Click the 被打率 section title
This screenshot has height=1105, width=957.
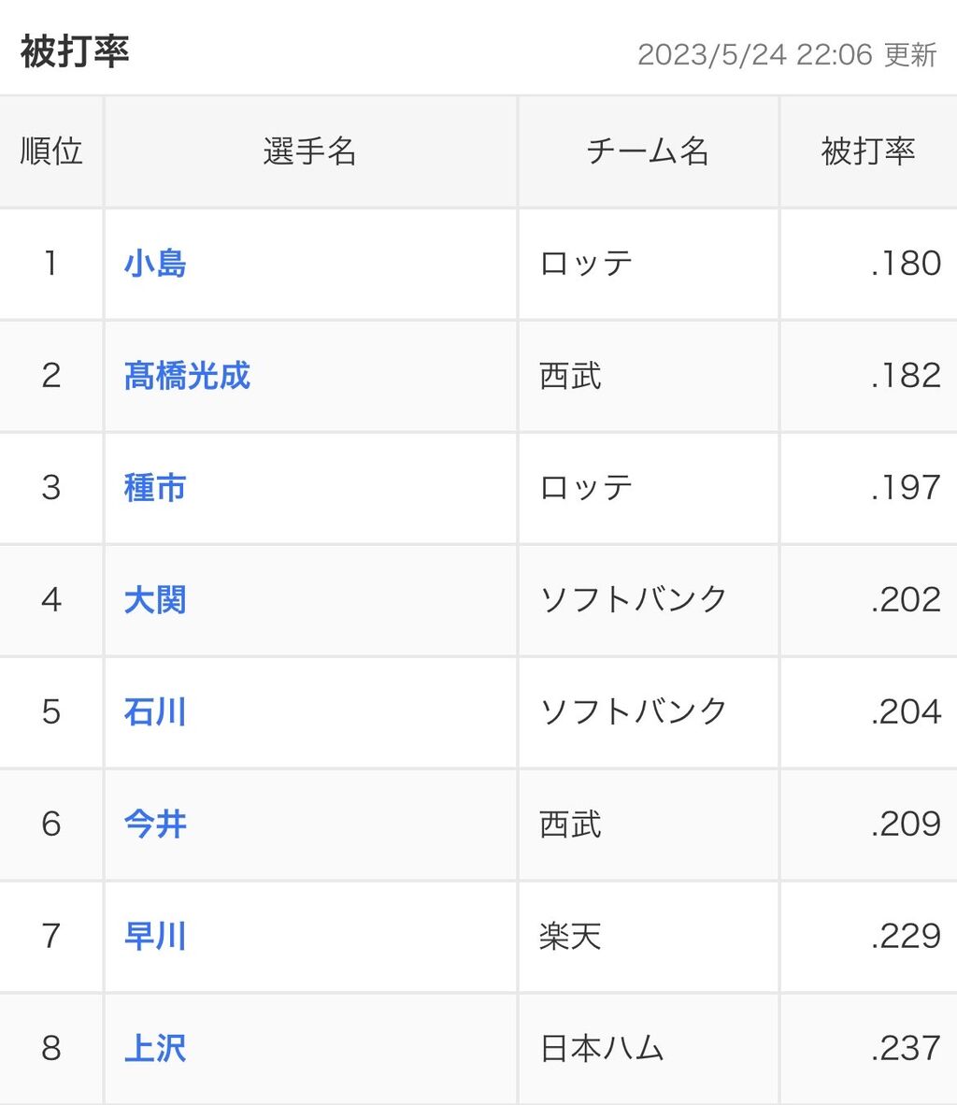(x=75, y=51)
